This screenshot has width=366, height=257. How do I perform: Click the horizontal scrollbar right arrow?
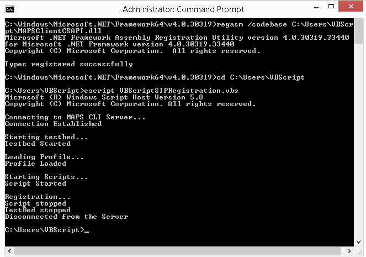349,251
